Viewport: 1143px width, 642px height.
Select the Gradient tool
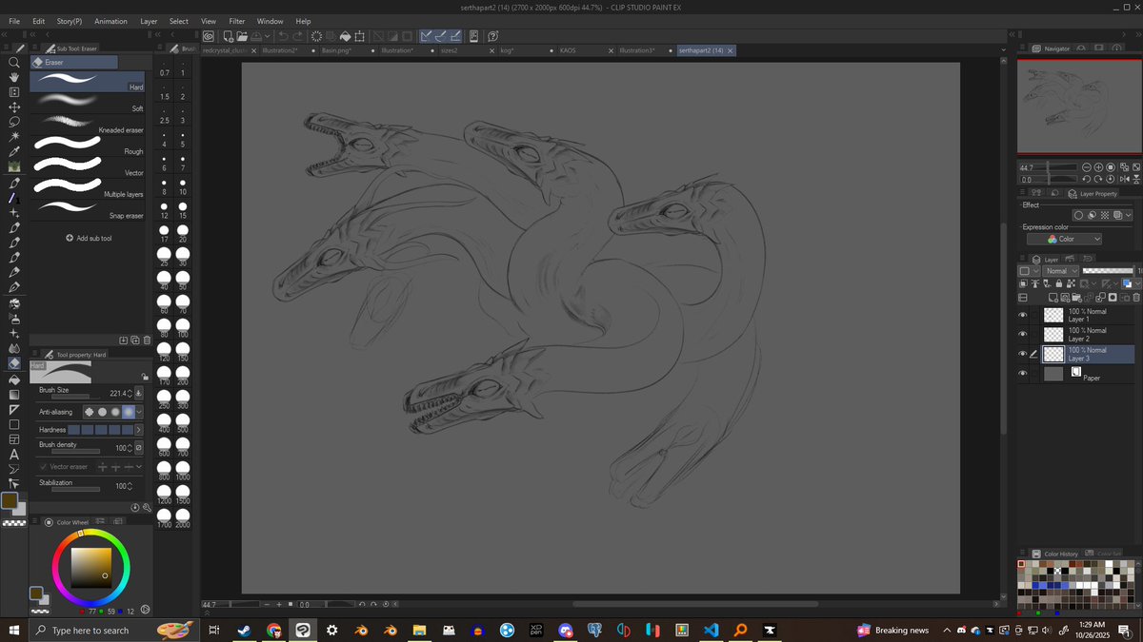(14, 394)
